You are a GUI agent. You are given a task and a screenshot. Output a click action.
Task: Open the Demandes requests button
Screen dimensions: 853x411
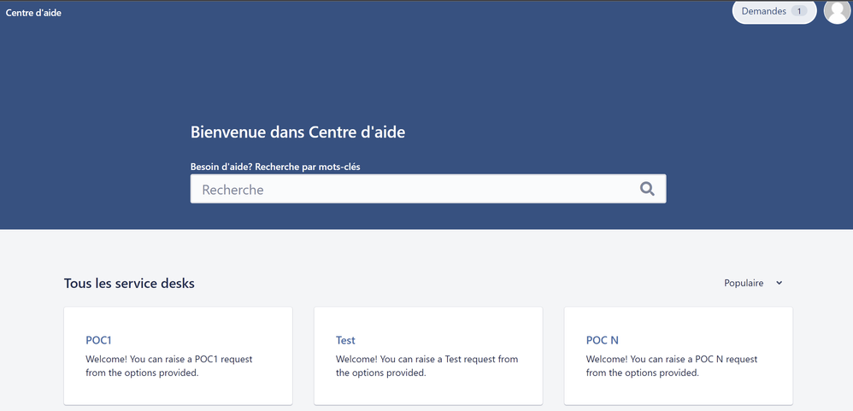pyautogui.click(x=774, y=11)
